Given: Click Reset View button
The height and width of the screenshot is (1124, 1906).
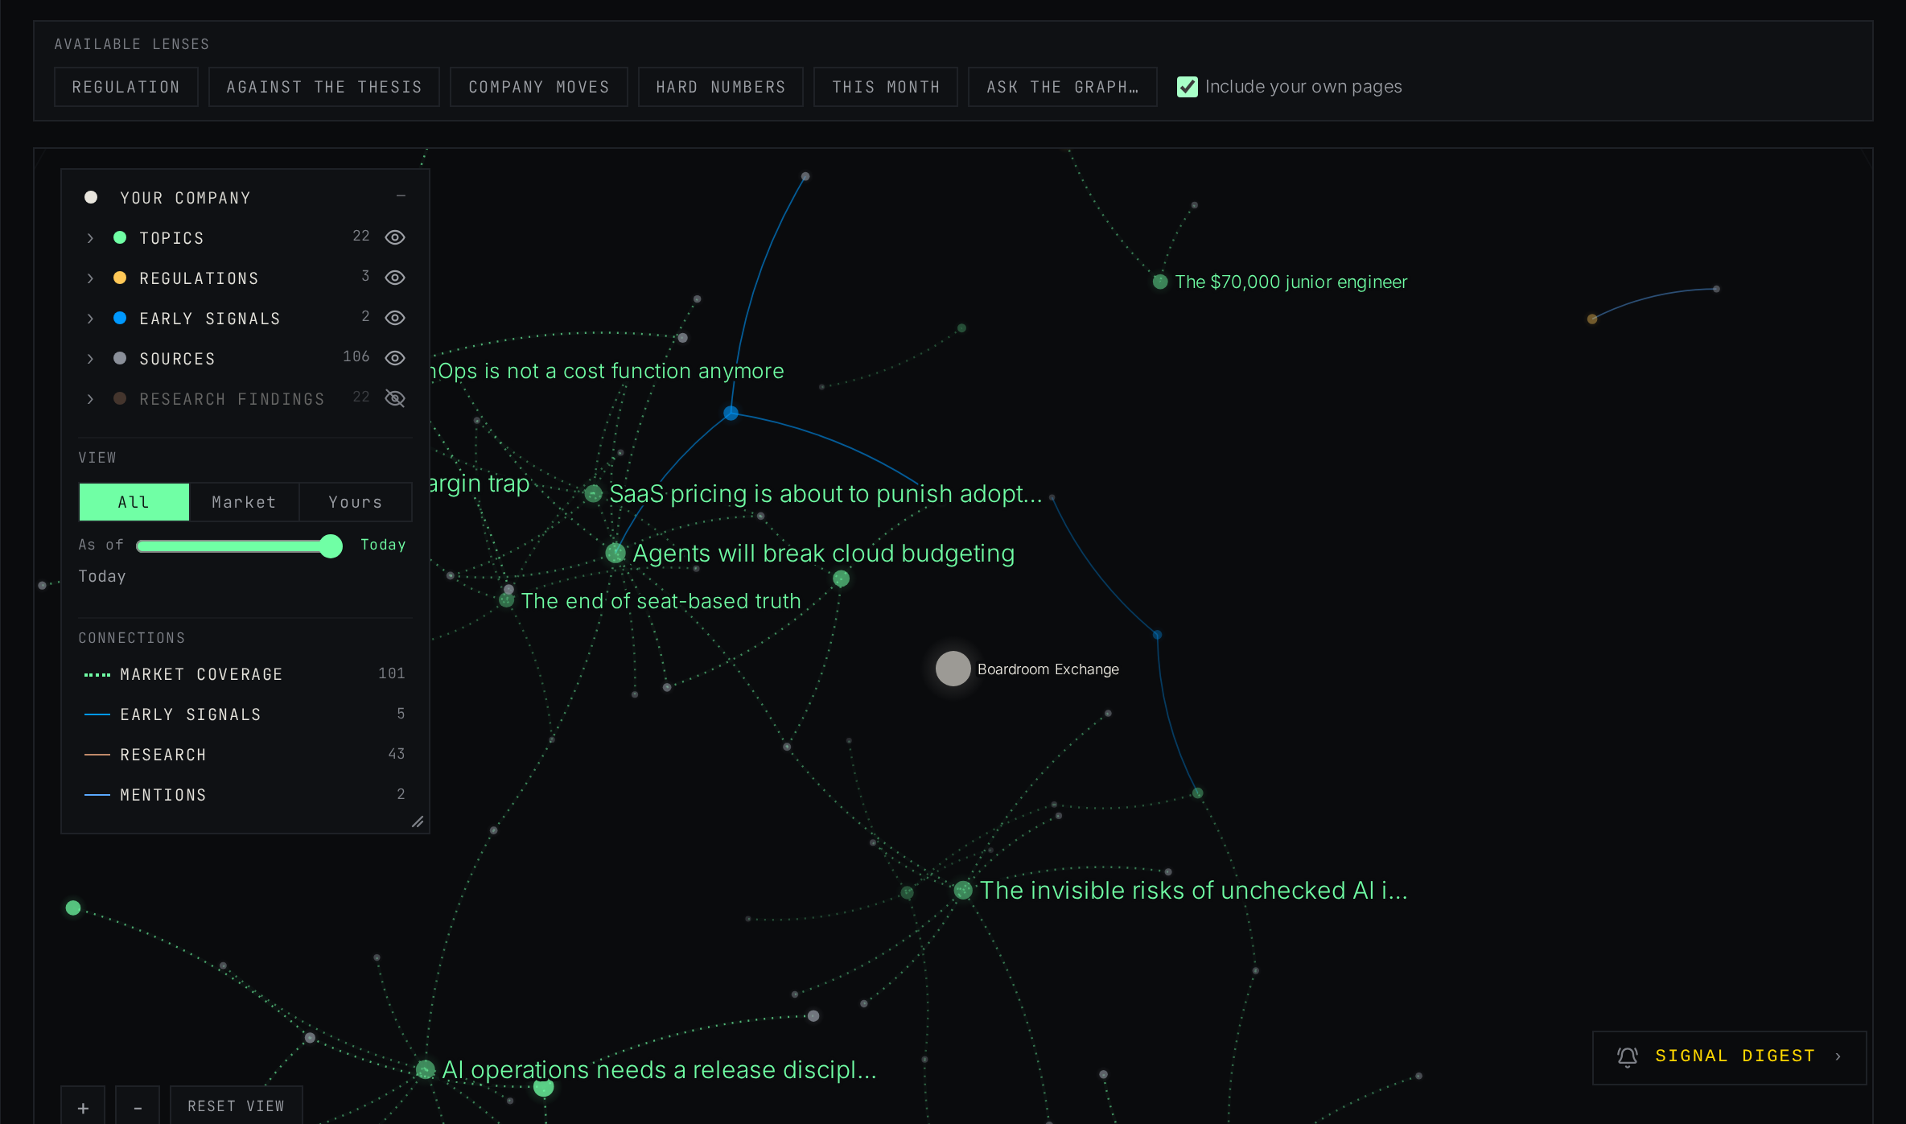Looking at the screenshot, I should [x=237, y=1106].
